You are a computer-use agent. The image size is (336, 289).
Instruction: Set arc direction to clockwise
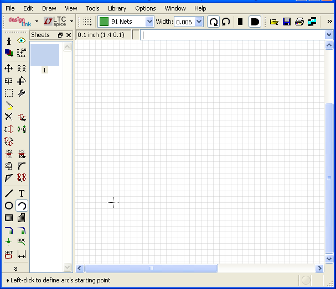pos(214,22)
